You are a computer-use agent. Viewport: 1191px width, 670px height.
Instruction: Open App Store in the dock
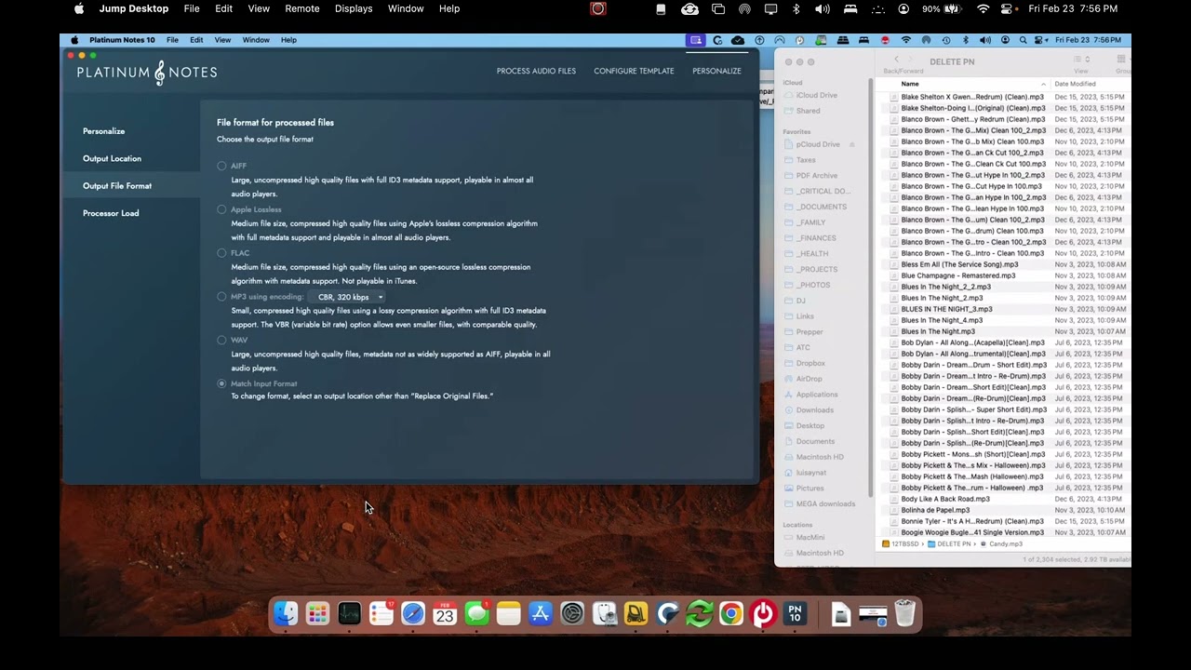[541, 614]
